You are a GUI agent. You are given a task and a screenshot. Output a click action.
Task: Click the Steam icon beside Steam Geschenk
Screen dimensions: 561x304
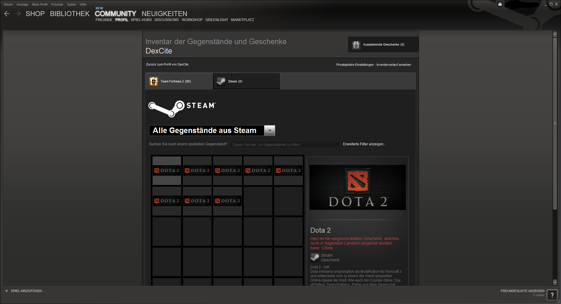tap(315, 258)
